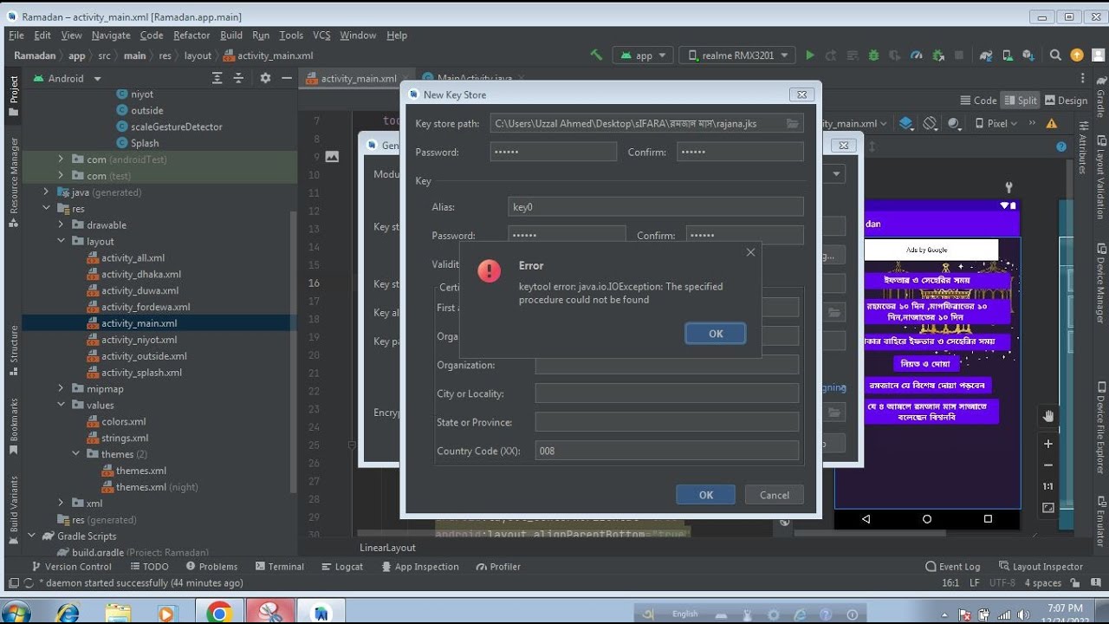Click OK in the New Key Store dialog
The image size is (1109, 624).
[x=706, y=495]
